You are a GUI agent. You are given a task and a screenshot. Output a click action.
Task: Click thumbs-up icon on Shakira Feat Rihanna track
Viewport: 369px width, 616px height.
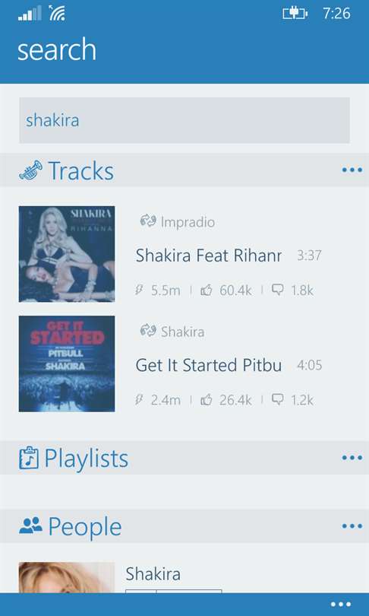(x=207, y=291)
